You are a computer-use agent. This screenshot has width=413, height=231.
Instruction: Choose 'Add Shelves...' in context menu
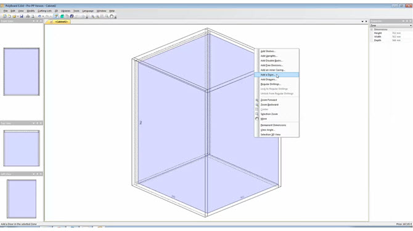(268, 51)
